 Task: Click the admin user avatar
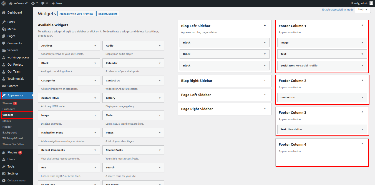click(x=371, y=3)
